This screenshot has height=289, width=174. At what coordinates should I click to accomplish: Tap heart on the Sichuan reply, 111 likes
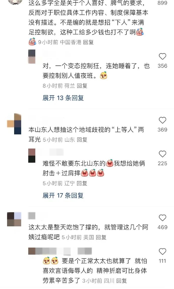[162, 252]
